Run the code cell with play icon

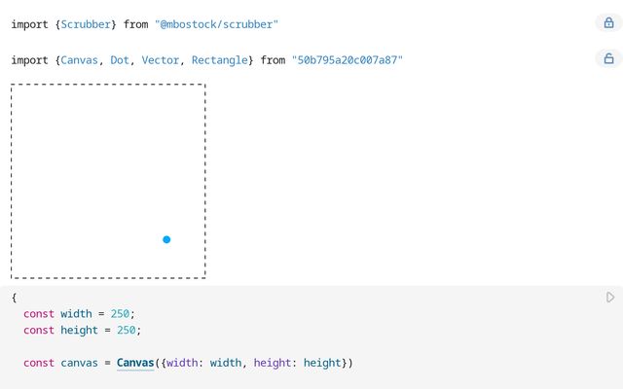610,298
